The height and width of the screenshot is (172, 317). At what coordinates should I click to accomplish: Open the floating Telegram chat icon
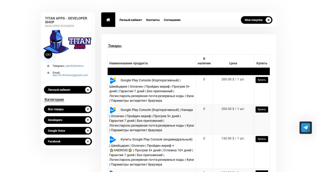(306, 128)
